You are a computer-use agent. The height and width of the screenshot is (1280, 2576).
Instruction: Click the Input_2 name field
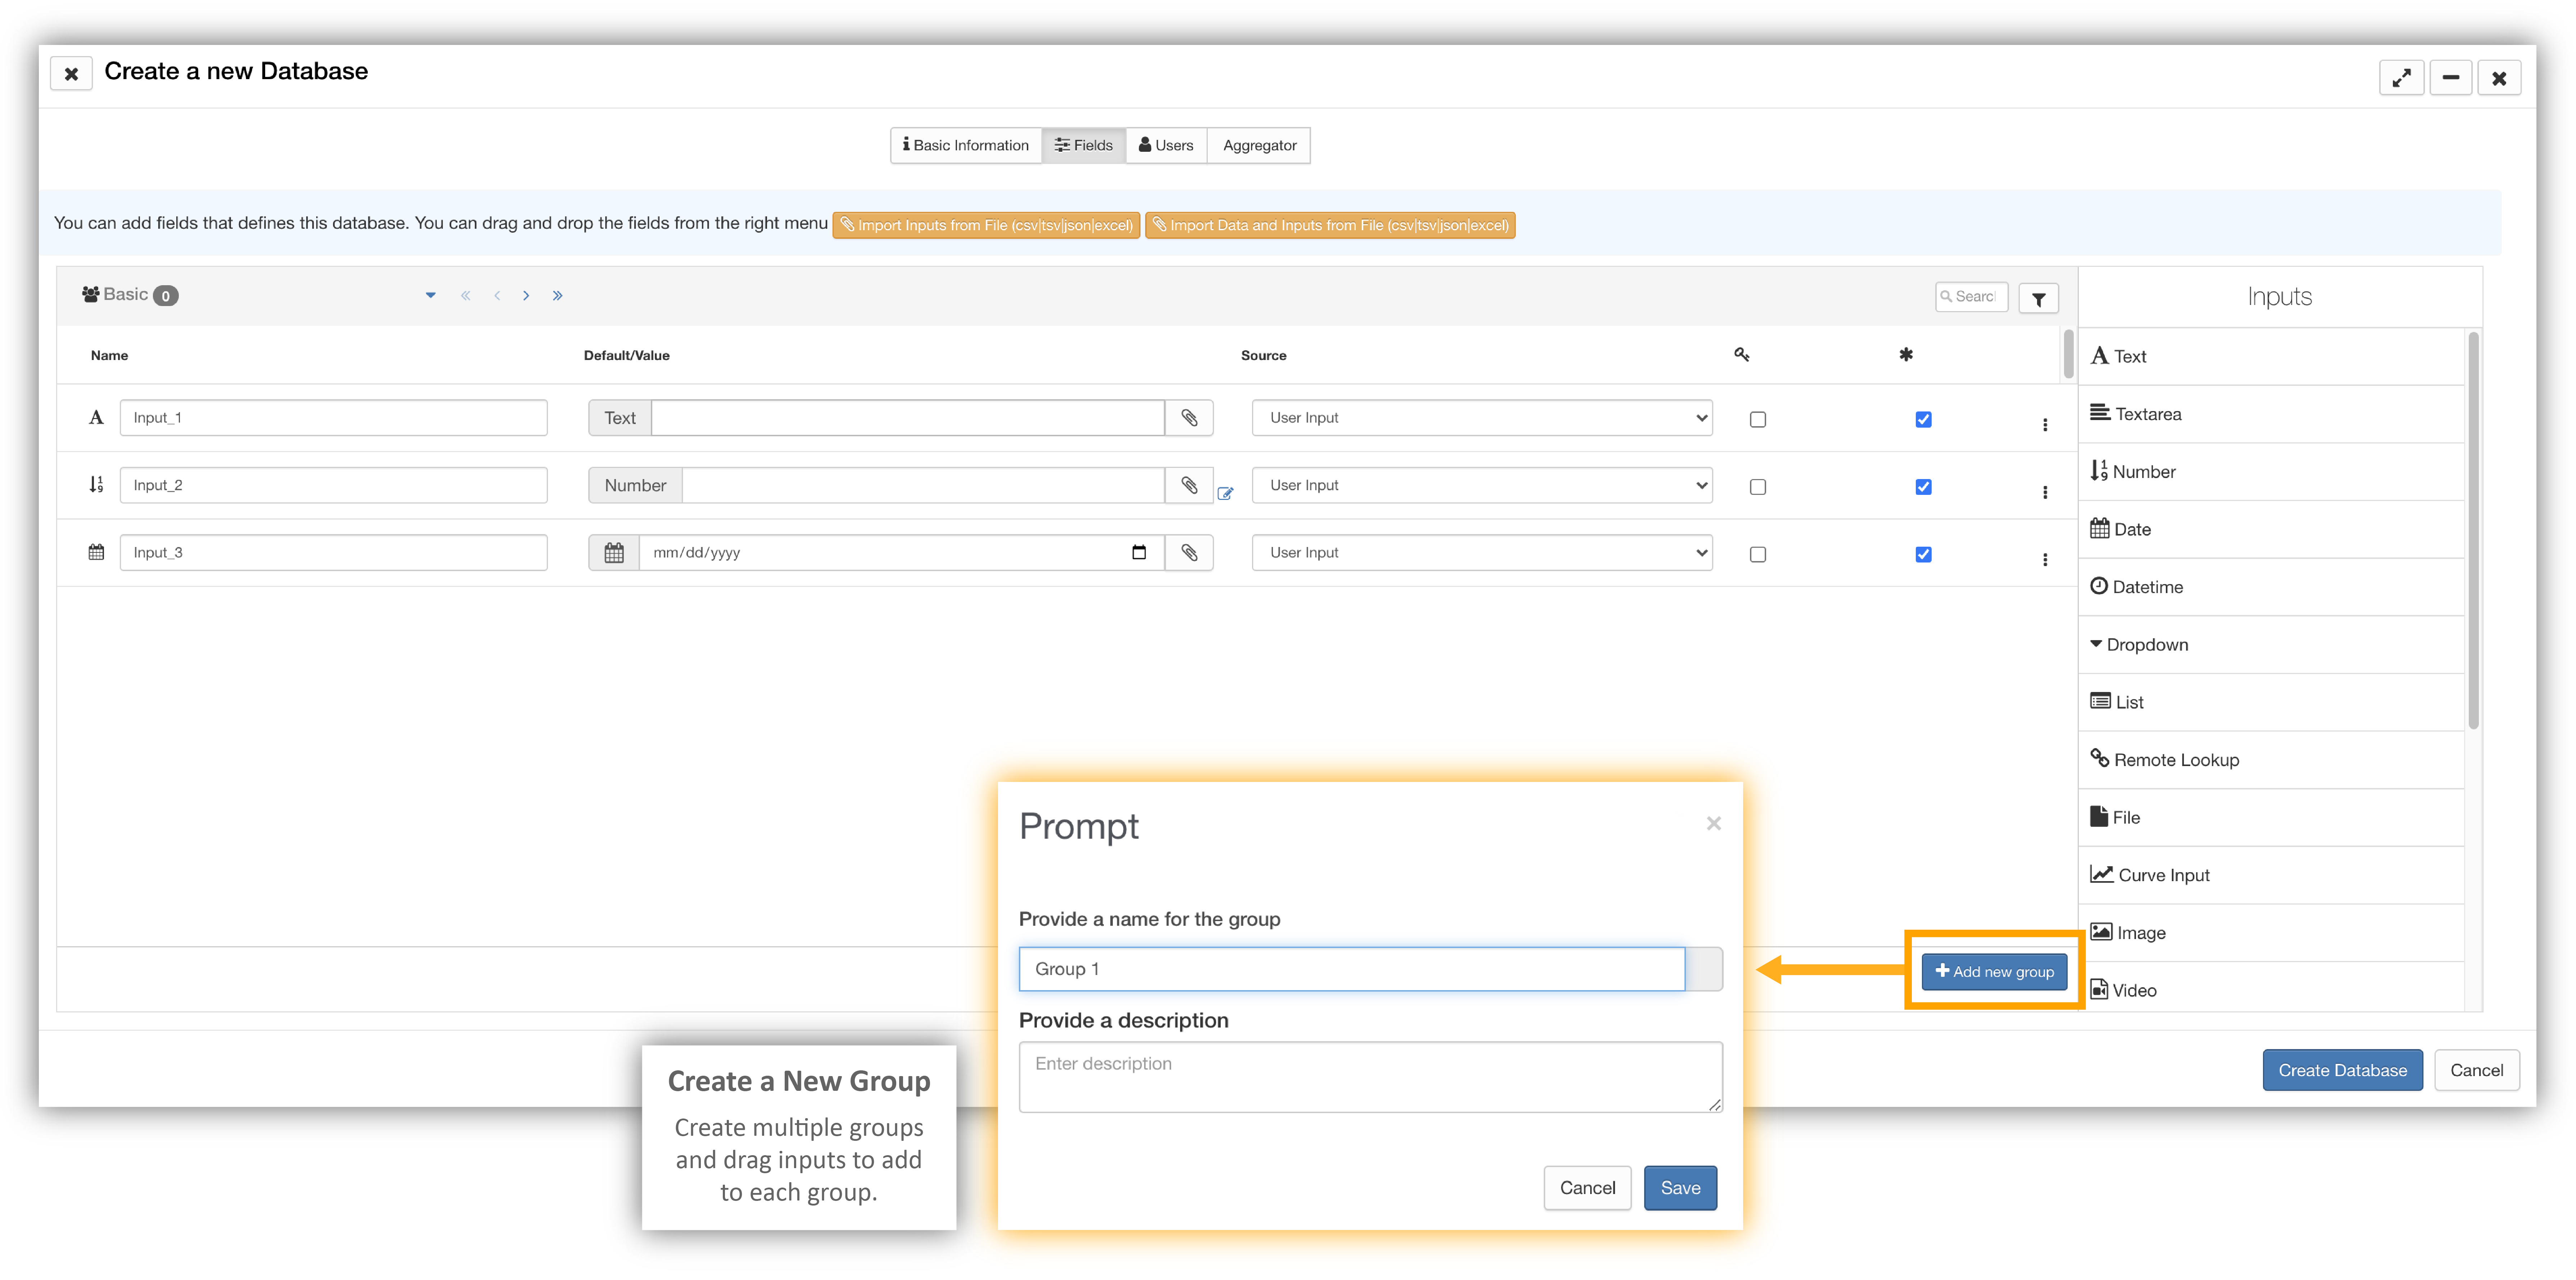333,485
